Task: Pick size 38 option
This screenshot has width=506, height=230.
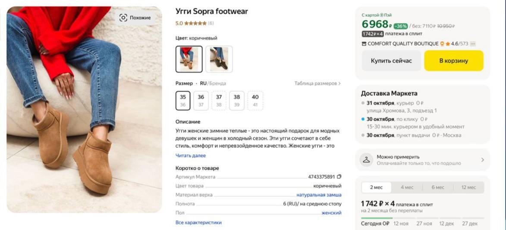Action: click(x=237, y=101)
